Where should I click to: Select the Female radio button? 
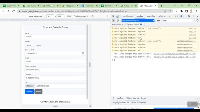tap(34, 46)
